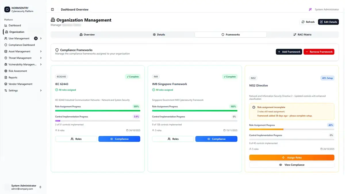The height and width of the screenshot is (194, 345).
Task: Click "3 of 51 controls implemented" text
Action: coord(69,125)
